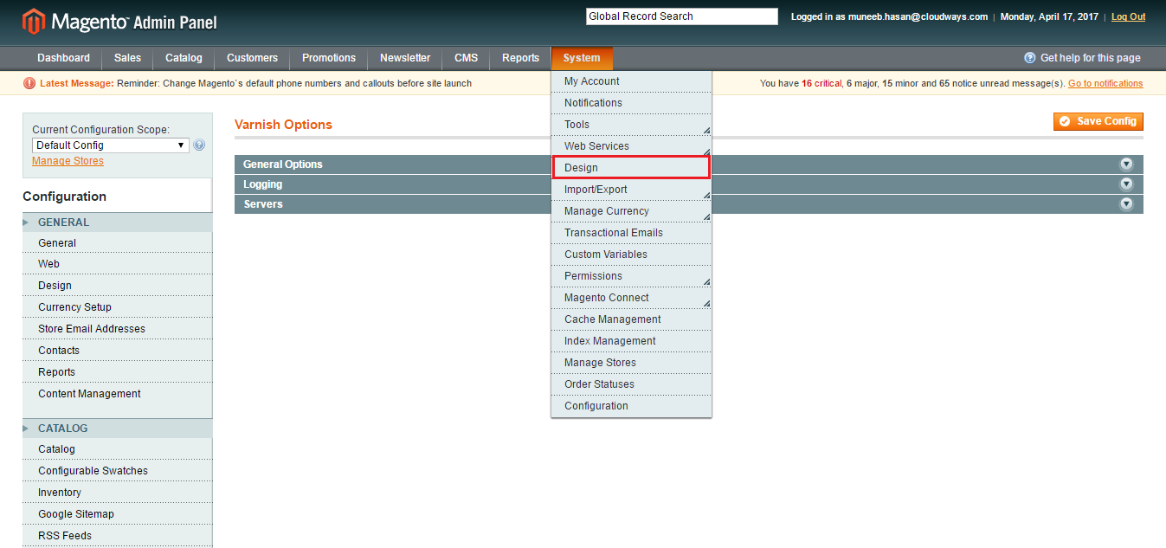The height and width of the screenshot is (548, 1166).
Task: Click the help icon beside Get help for this page
Action: (1030, 58)
